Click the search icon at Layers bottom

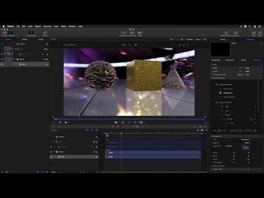click(x=2, y=172)
